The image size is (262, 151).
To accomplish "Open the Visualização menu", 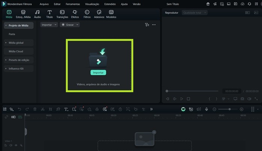I will 92,4.
